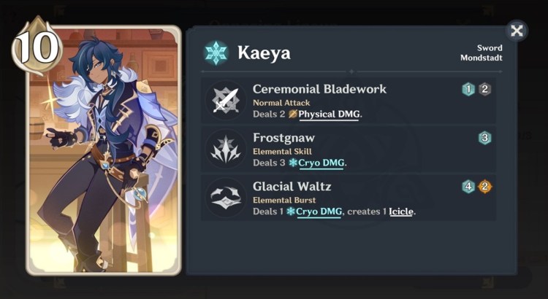Screen dimensions: 548x299
Task: Click the Cryo element snowflake icon beside Kaeya
Action: [x=216, y=53]
